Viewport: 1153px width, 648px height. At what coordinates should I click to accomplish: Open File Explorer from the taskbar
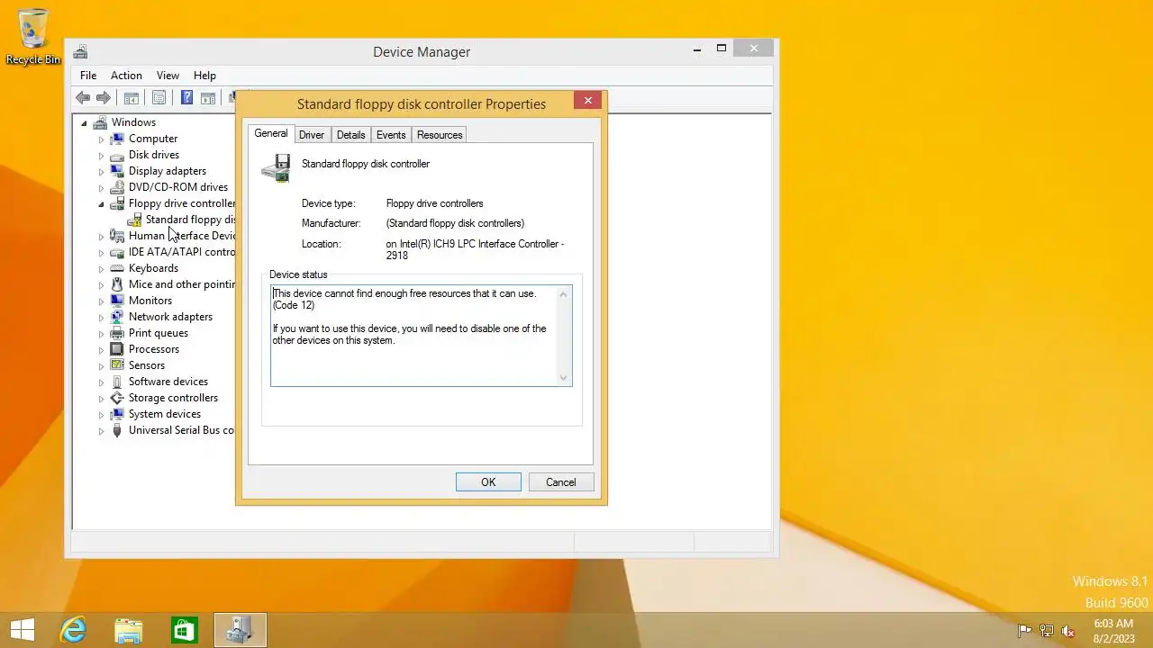tap(129, 630)
